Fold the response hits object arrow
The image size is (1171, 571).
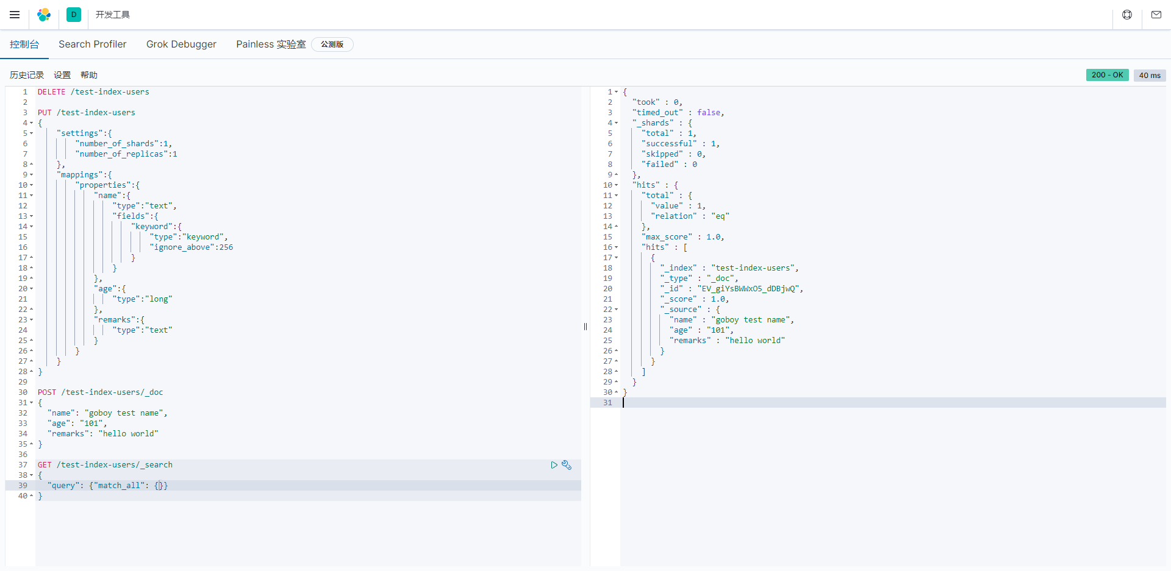coord(616,185)
